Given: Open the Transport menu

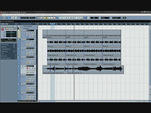Looking at the screenshot, I should tap(40, 14).
